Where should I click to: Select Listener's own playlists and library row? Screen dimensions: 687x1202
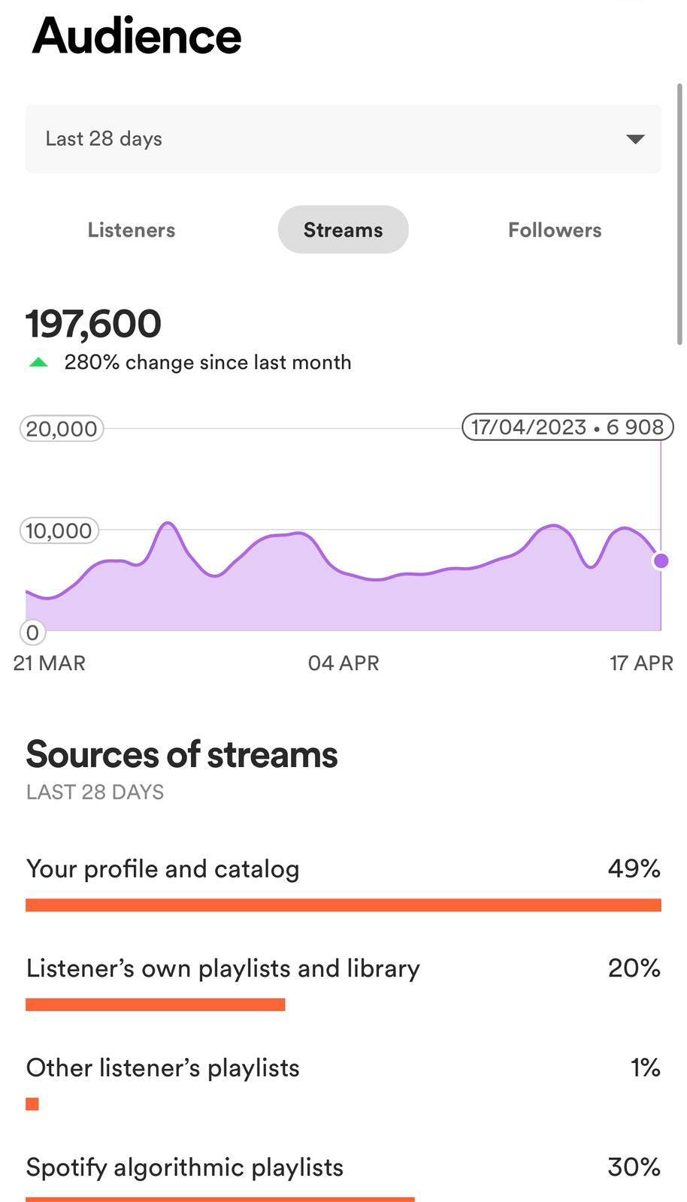pos(223,968)
